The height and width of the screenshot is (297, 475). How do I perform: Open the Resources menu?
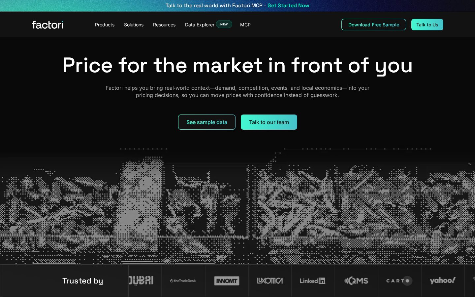pos(164,25)
